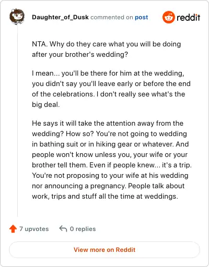Click the reddit wordmark text
The height and width of the screenshot is (267, 209).
pyautogui.click(x=188, y=17)
